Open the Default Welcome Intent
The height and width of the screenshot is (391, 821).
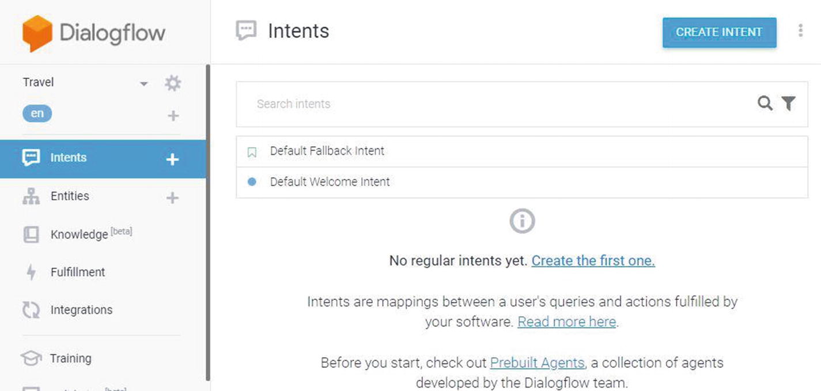522,182
